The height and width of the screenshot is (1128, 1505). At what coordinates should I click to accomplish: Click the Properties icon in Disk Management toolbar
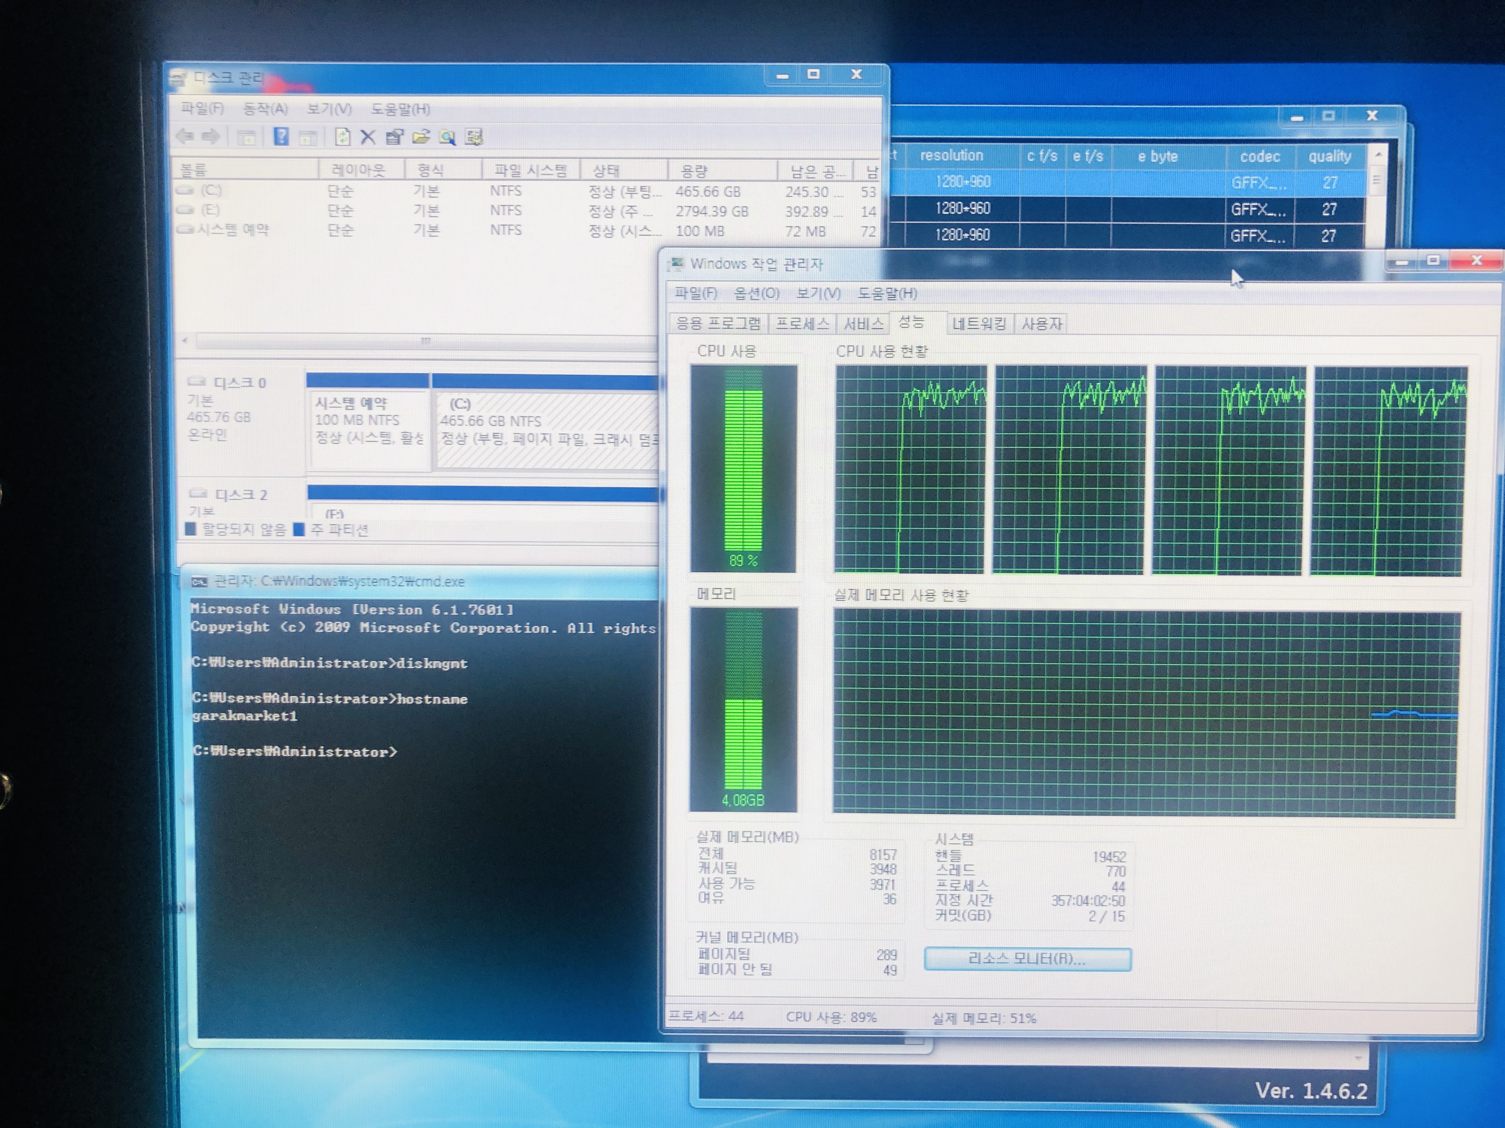pyautogui.click(x=394, y=137)
